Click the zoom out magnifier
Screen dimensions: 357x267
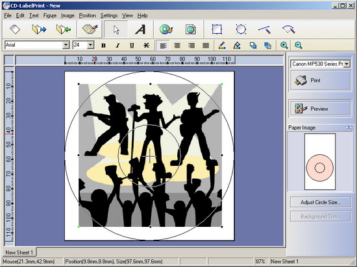[299, 45]
